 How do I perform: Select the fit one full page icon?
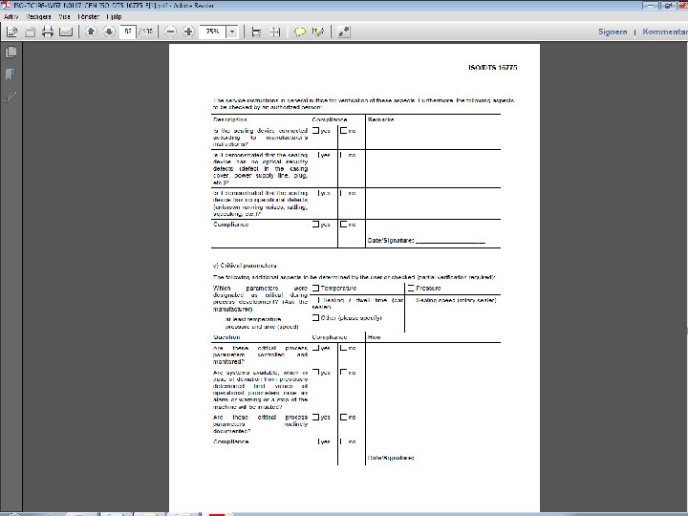coord(275,32)
